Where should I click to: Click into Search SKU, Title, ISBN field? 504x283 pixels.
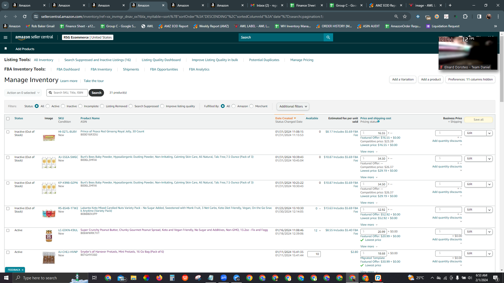coord(67,93)
